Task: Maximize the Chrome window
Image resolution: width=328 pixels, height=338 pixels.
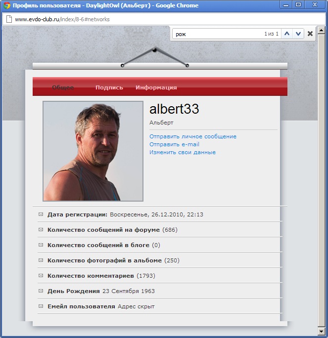Action: coord(298,5)
